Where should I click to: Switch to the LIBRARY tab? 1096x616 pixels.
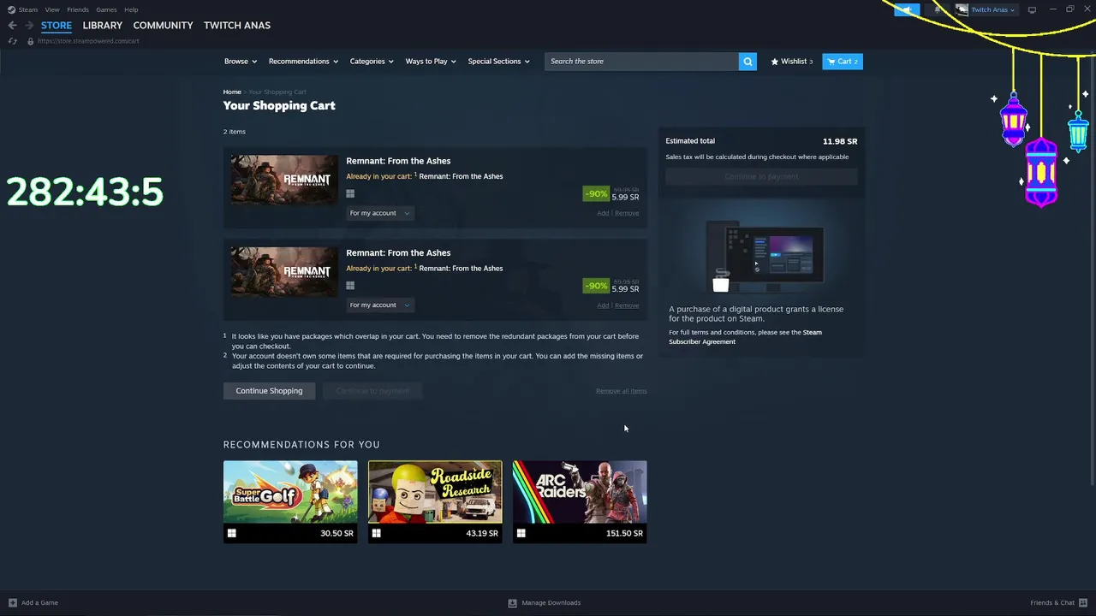click(103, 26)
